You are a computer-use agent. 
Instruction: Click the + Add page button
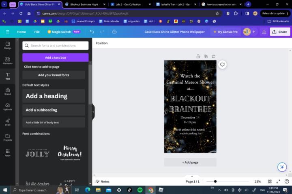pos(190,162)
